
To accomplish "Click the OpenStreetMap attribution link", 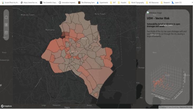I will [173, 107].
